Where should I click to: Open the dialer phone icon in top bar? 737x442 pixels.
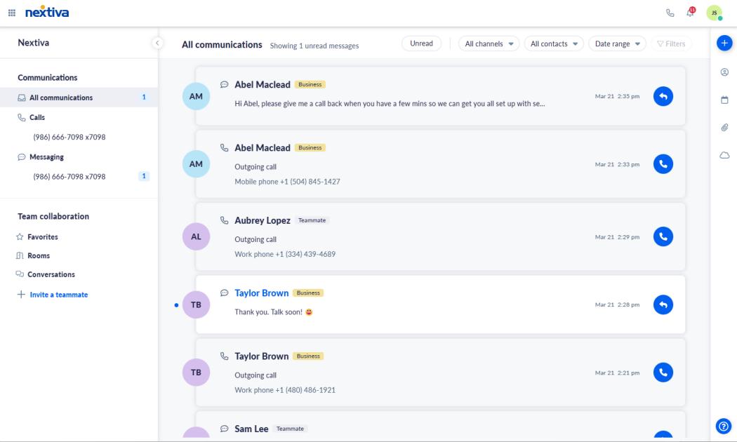tap(670, 13)
